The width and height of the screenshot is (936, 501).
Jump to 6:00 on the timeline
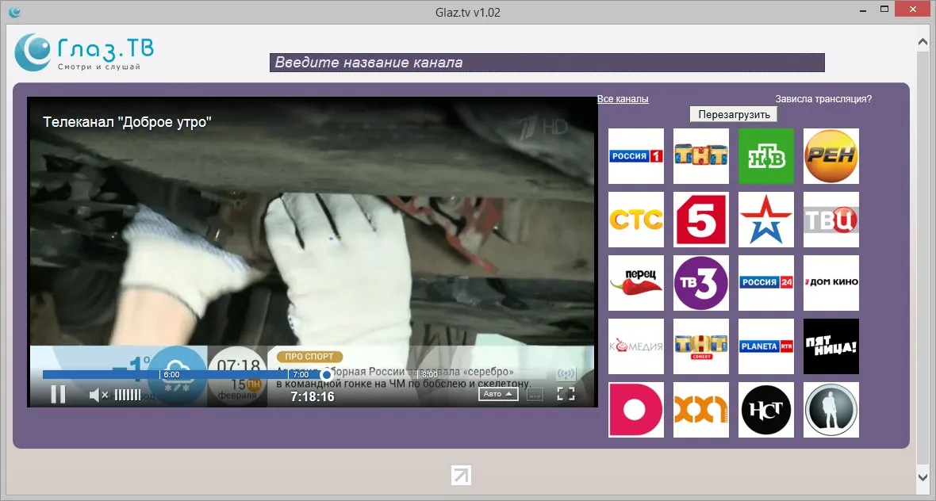(160, 374)
